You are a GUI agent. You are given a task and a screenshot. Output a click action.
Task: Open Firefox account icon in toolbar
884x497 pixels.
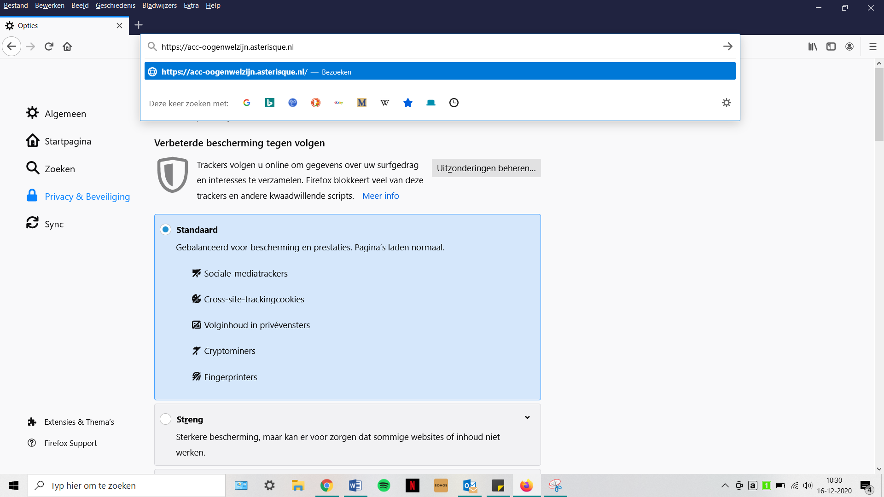tap(849, 46)
